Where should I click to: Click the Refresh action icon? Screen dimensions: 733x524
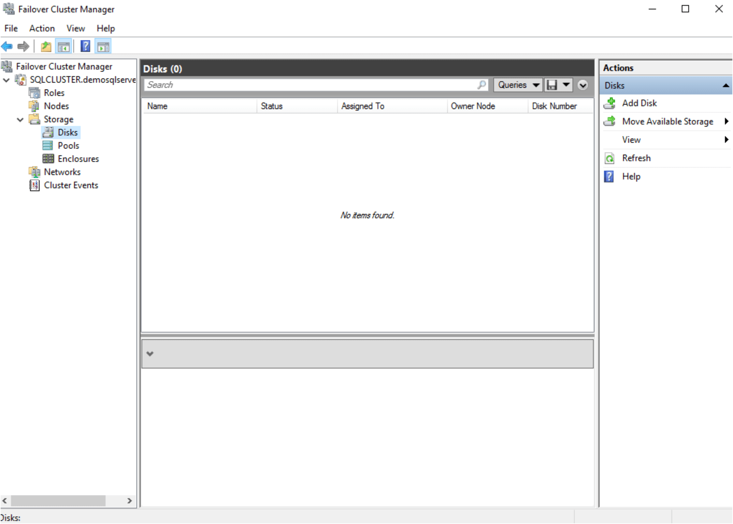pos(610,158)
